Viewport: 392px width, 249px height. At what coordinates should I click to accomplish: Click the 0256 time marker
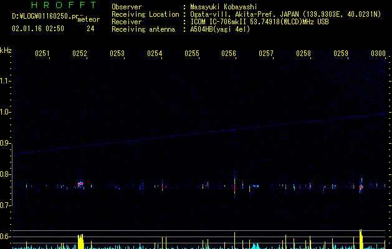point(229,54)
